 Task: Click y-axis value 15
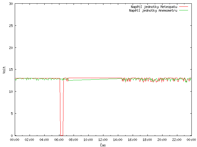(x=11, y=70)
